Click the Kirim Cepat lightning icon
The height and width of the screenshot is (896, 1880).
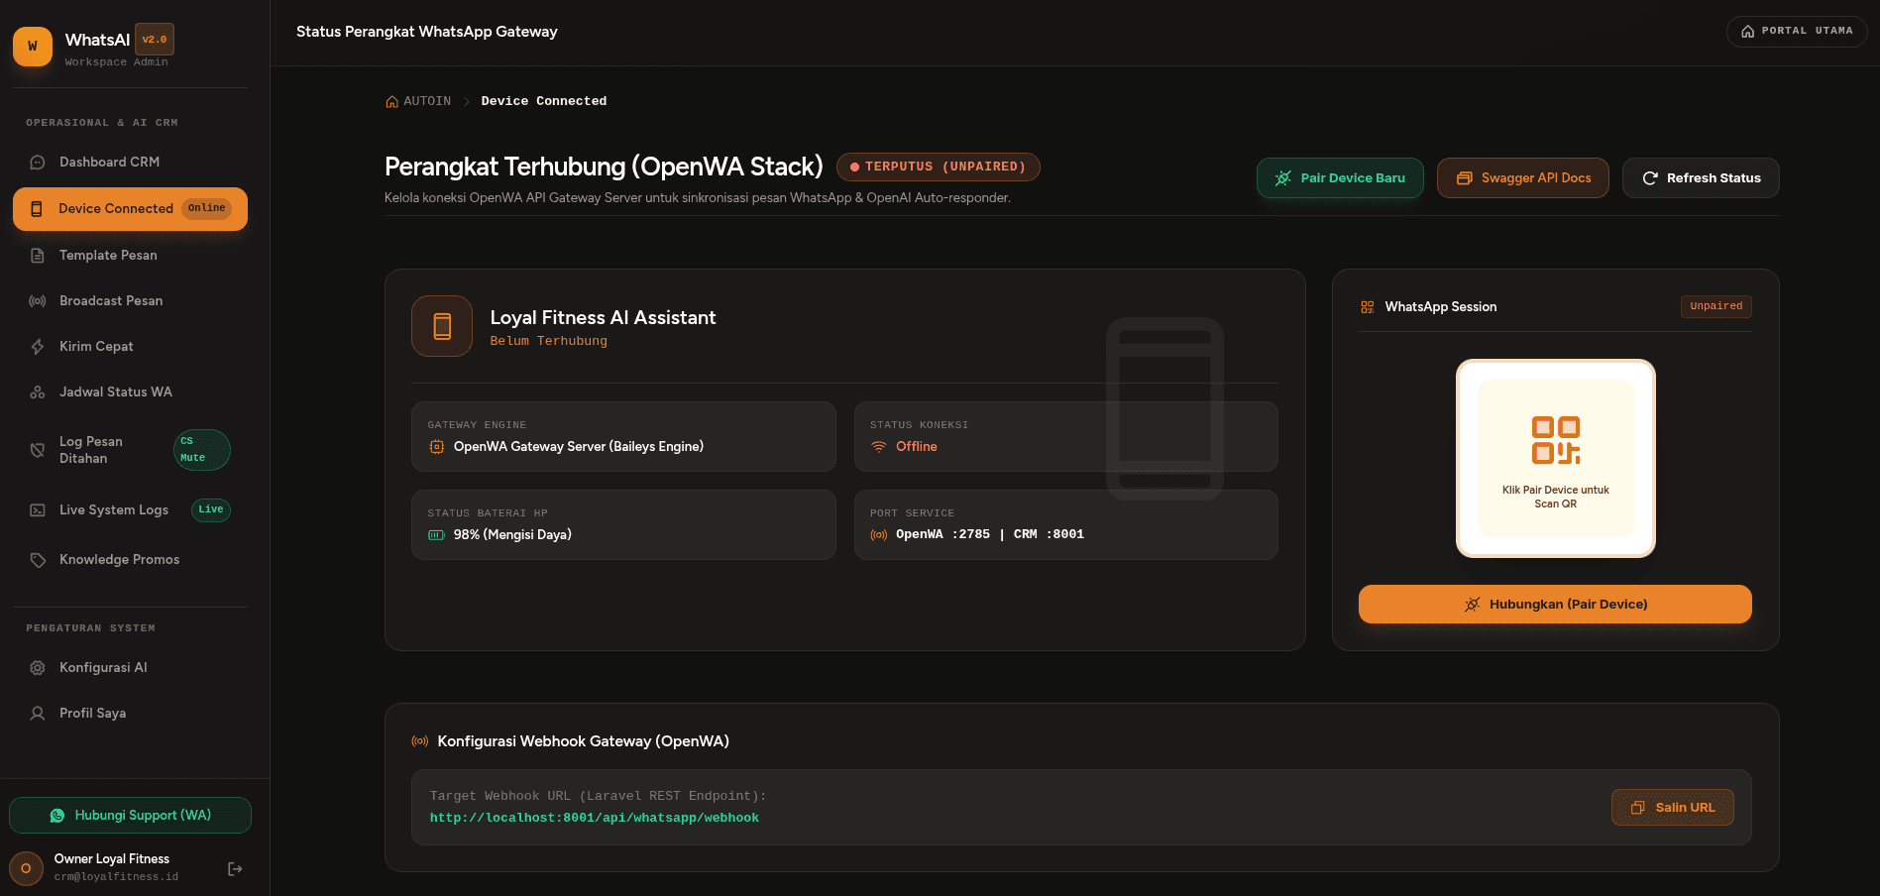[x=38, y=347]
